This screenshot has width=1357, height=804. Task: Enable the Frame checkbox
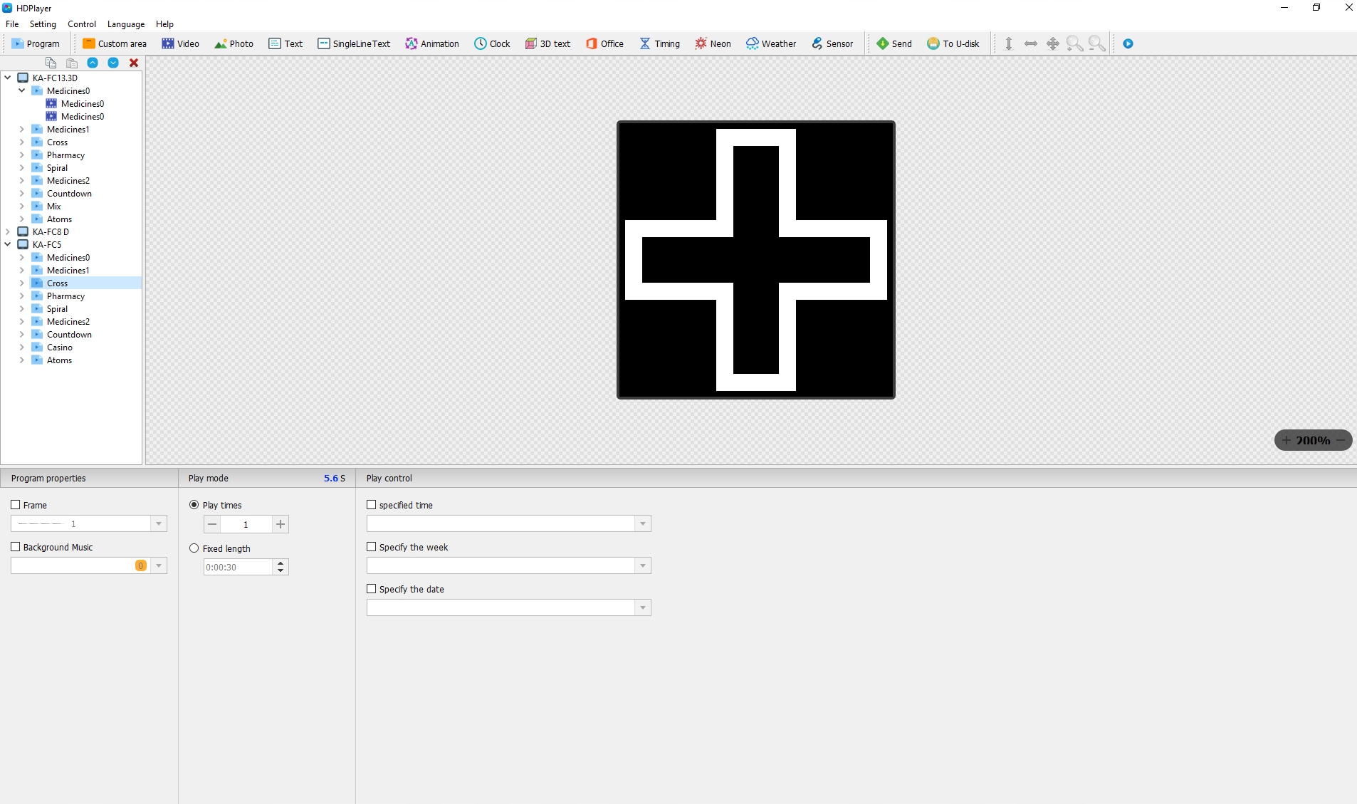point(16,505)
